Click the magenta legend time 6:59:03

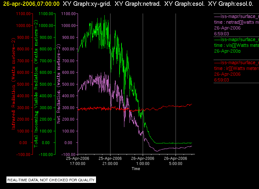(x=222, y=34)
